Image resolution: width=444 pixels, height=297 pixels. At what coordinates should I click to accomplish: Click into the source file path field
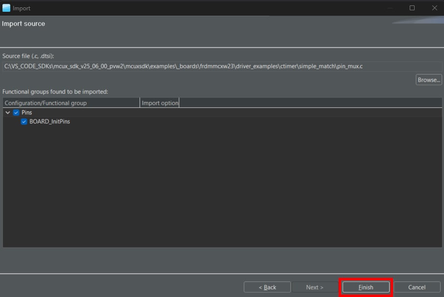221,66
